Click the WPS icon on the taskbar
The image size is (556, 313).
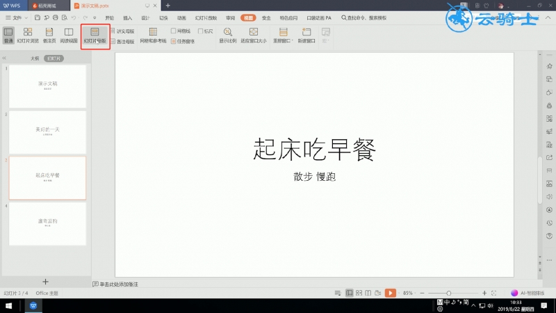point(33,305)
